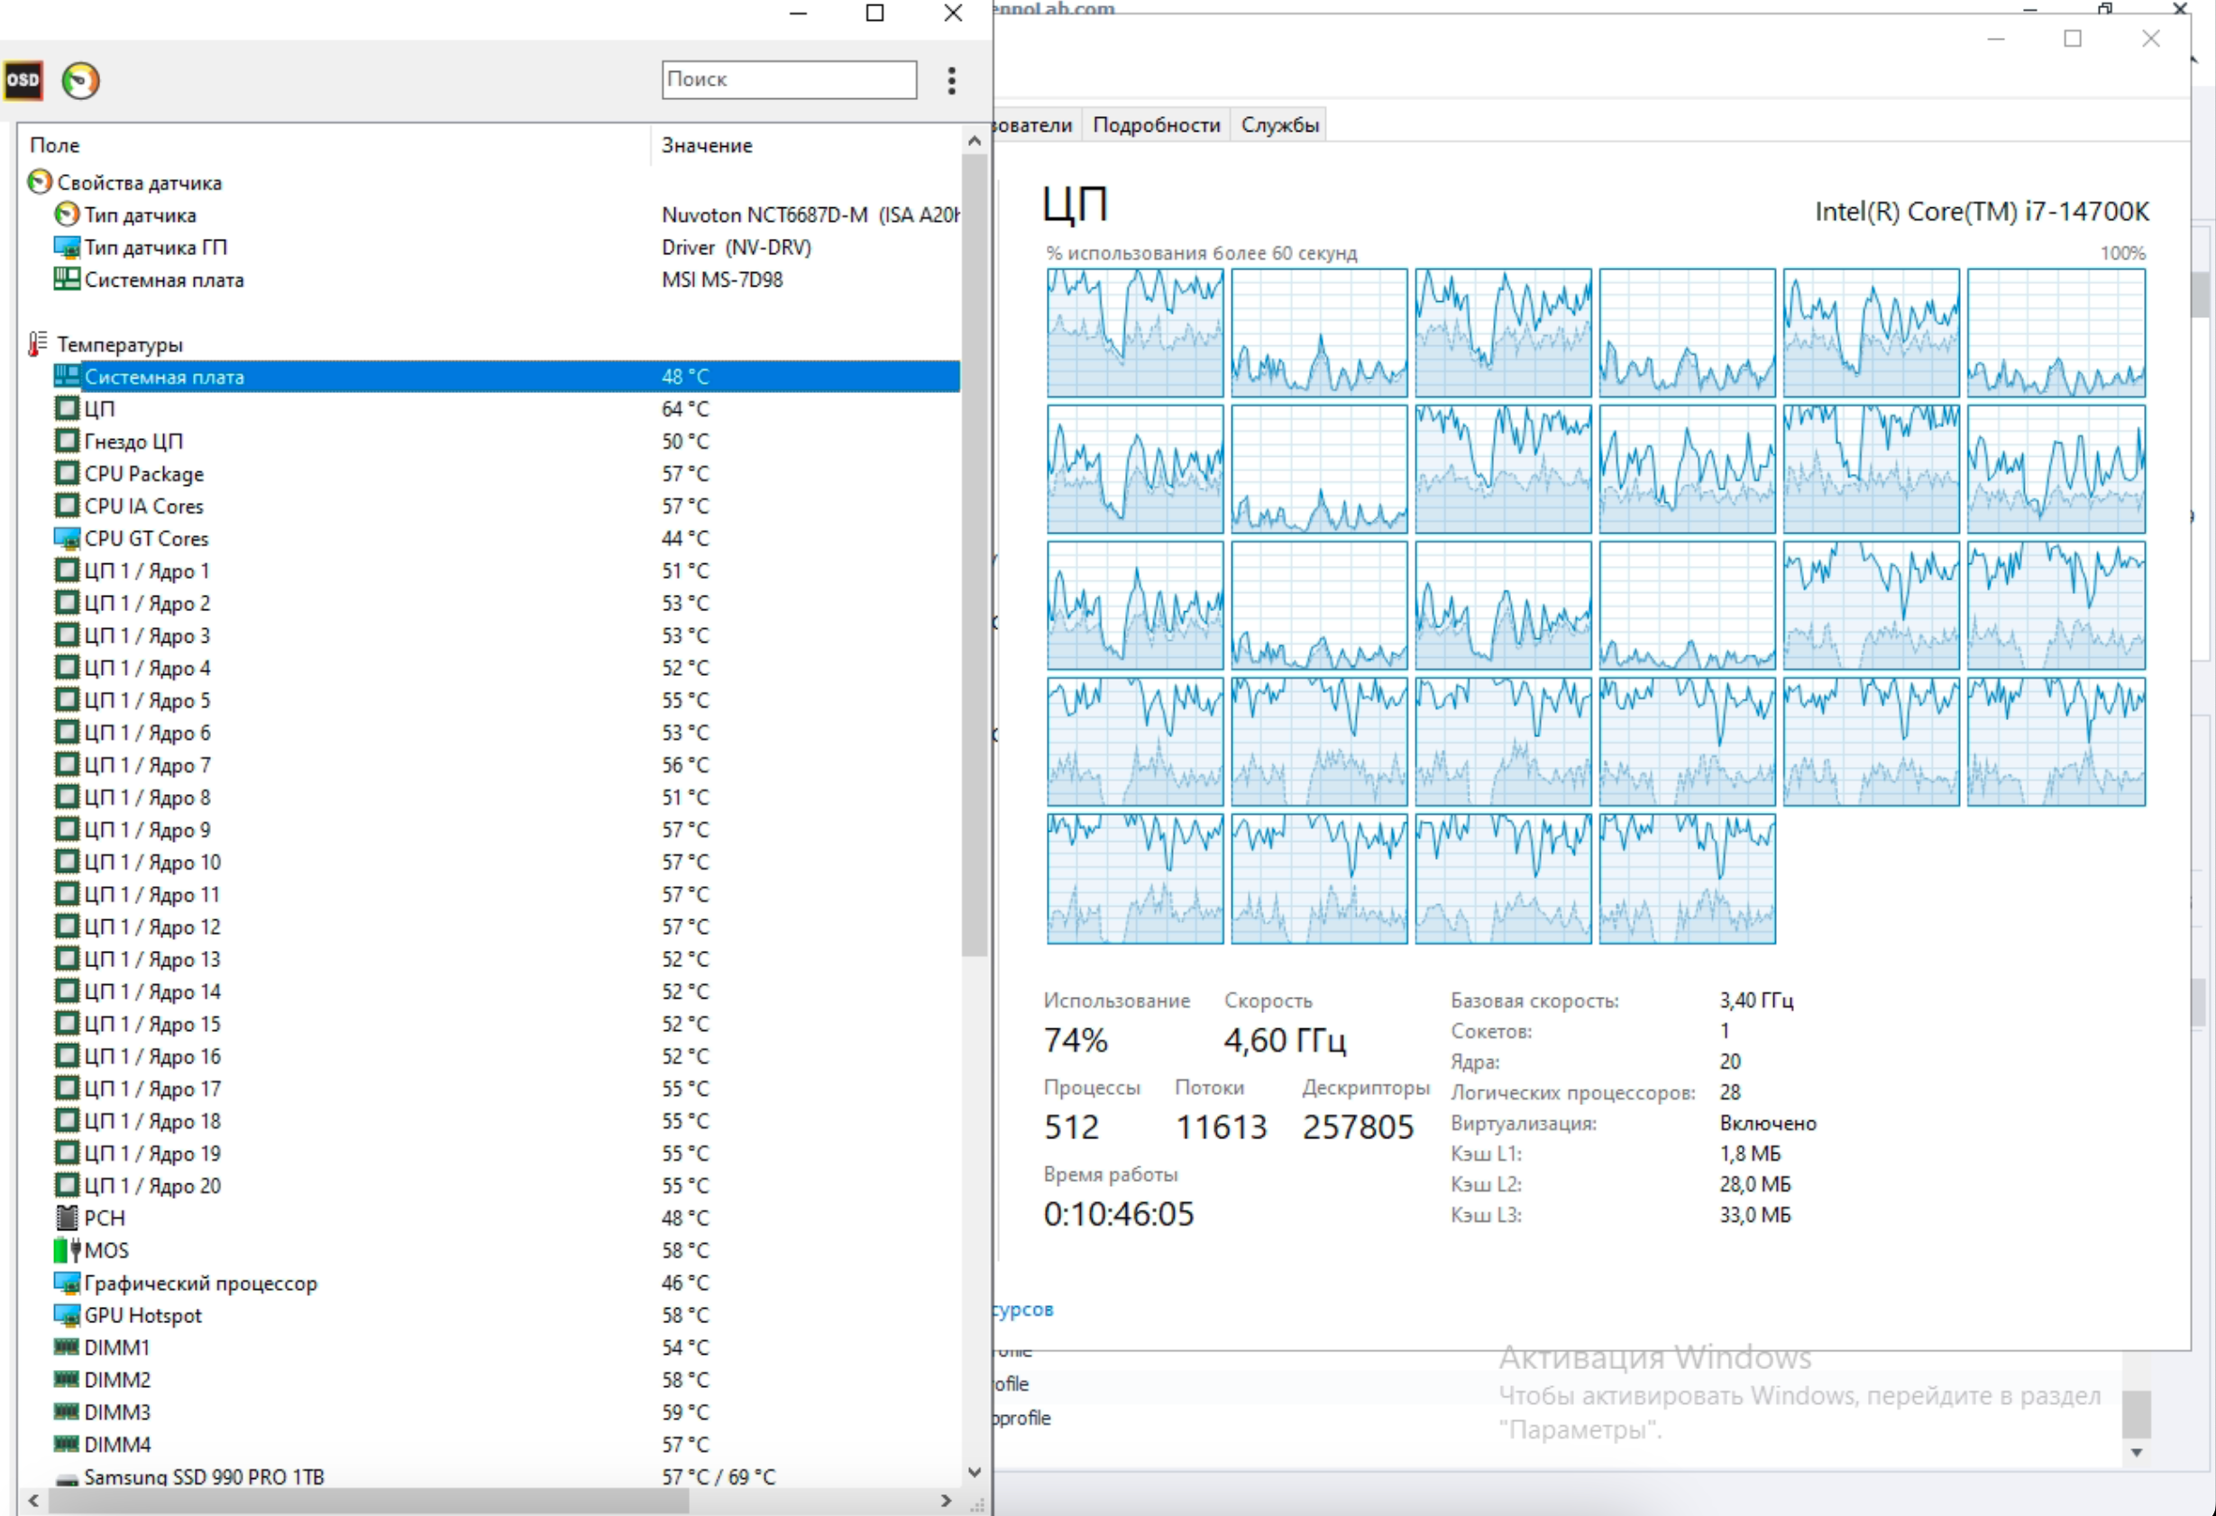Image resolution: width=2216 pixels, height=1516 pixels.
Task: Click the DIMM3 memory icon
Action: pyautogui.click(x=66, y=1412)
